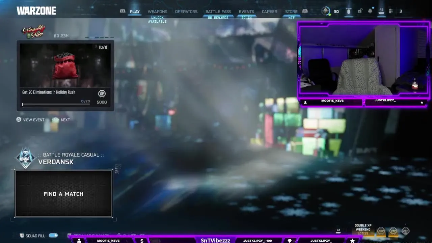Viewport: 432px width, 243px height.
Task: Open the WEAPONS tab
Action: tap(157, 11)
